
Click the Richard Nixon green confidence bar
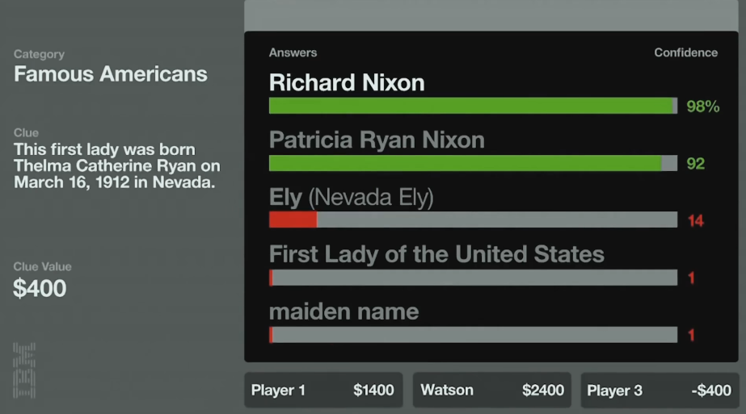coord(471,106)
